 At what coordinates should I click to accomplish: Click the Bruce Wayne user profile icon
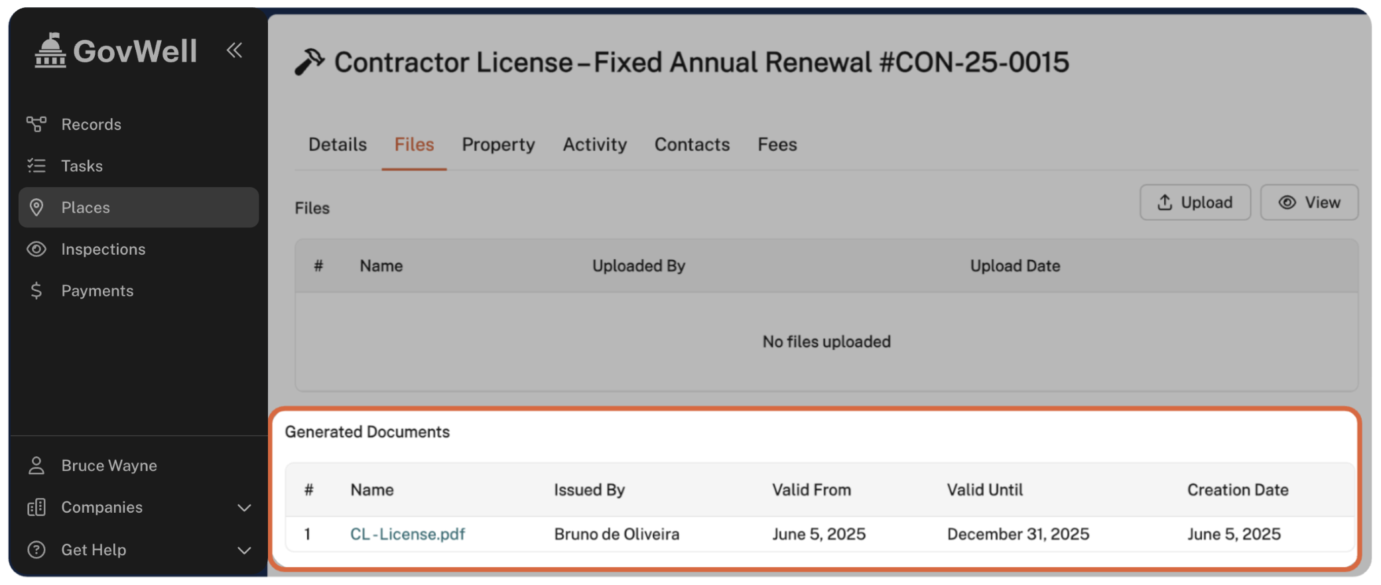(x=36, y=466)
